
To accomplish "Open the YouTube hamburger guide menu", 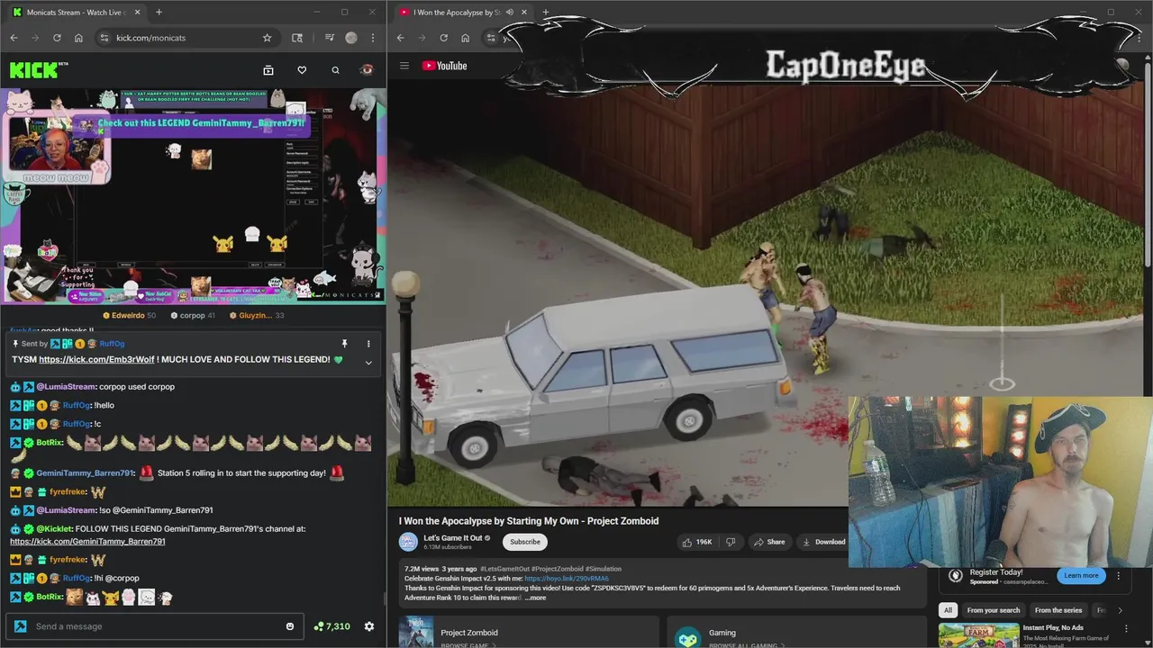I will 404,66.
